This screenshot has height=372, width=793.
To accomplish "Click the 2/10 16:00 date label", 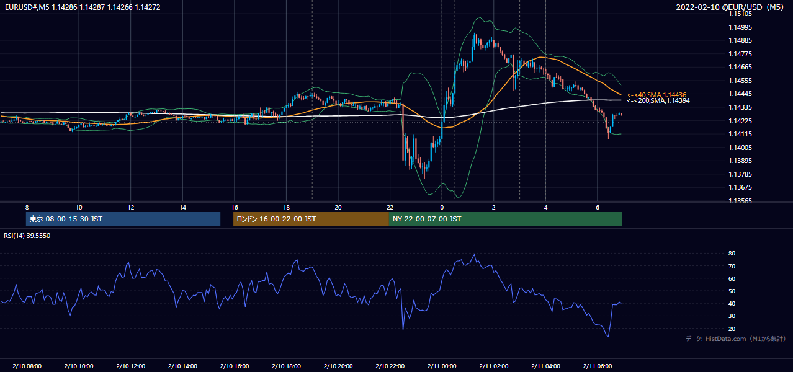I will coord(234,366).
